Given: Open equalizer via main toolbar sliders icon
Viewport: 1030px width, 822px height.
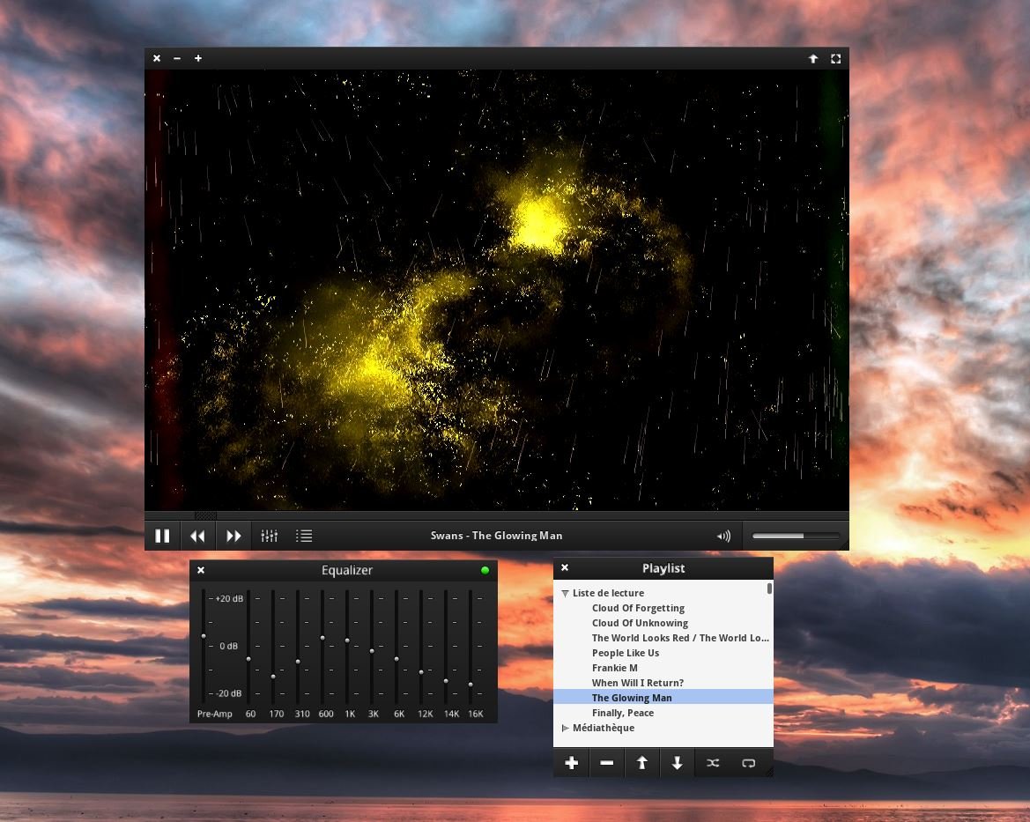Looking at the screenshot, I should (270, 536).
